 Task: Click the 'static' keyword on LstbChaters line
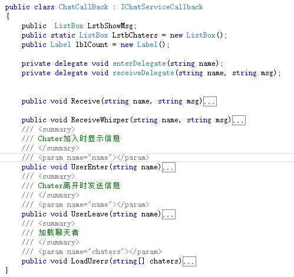tap(63, 35)
